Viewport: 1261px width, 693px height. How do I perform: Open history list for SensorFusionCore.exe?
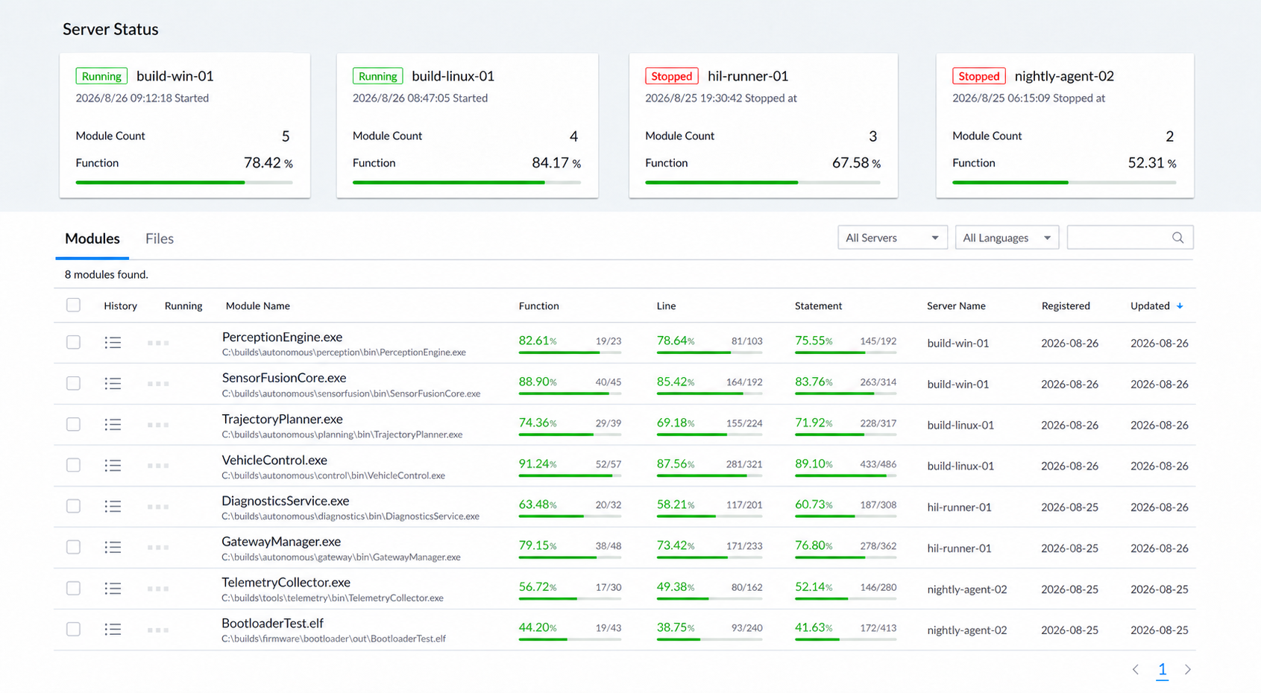[113, 384]
